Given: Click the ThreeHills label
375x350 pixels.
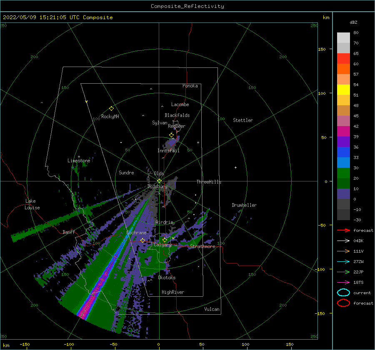Looking at the screenshot, I should coord(209,182).
